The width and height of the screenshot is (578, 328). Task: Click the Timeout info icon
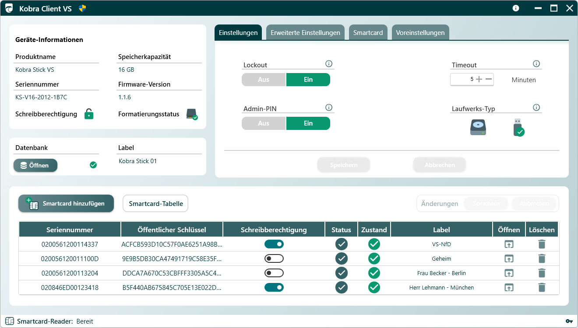tap(536, 64)
